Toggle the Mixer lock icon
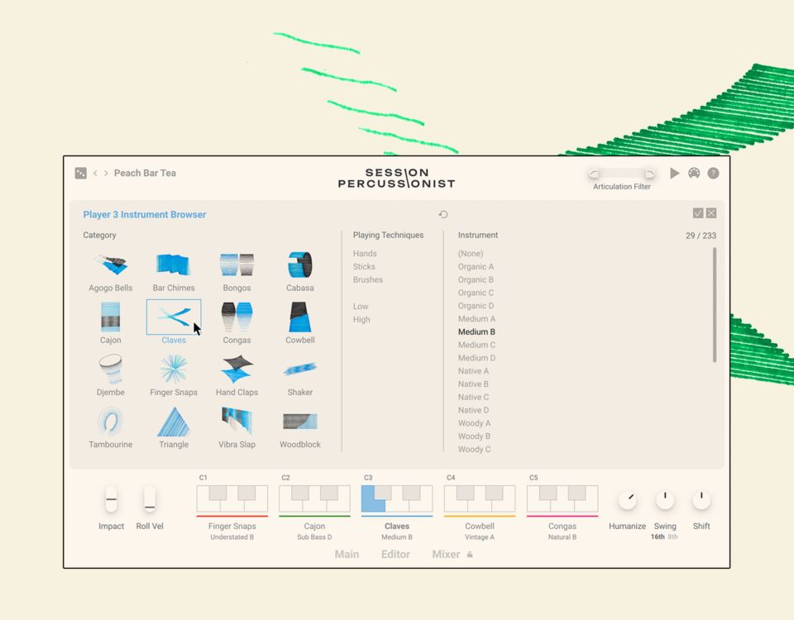The image size is (794, 620). (470, 555)
